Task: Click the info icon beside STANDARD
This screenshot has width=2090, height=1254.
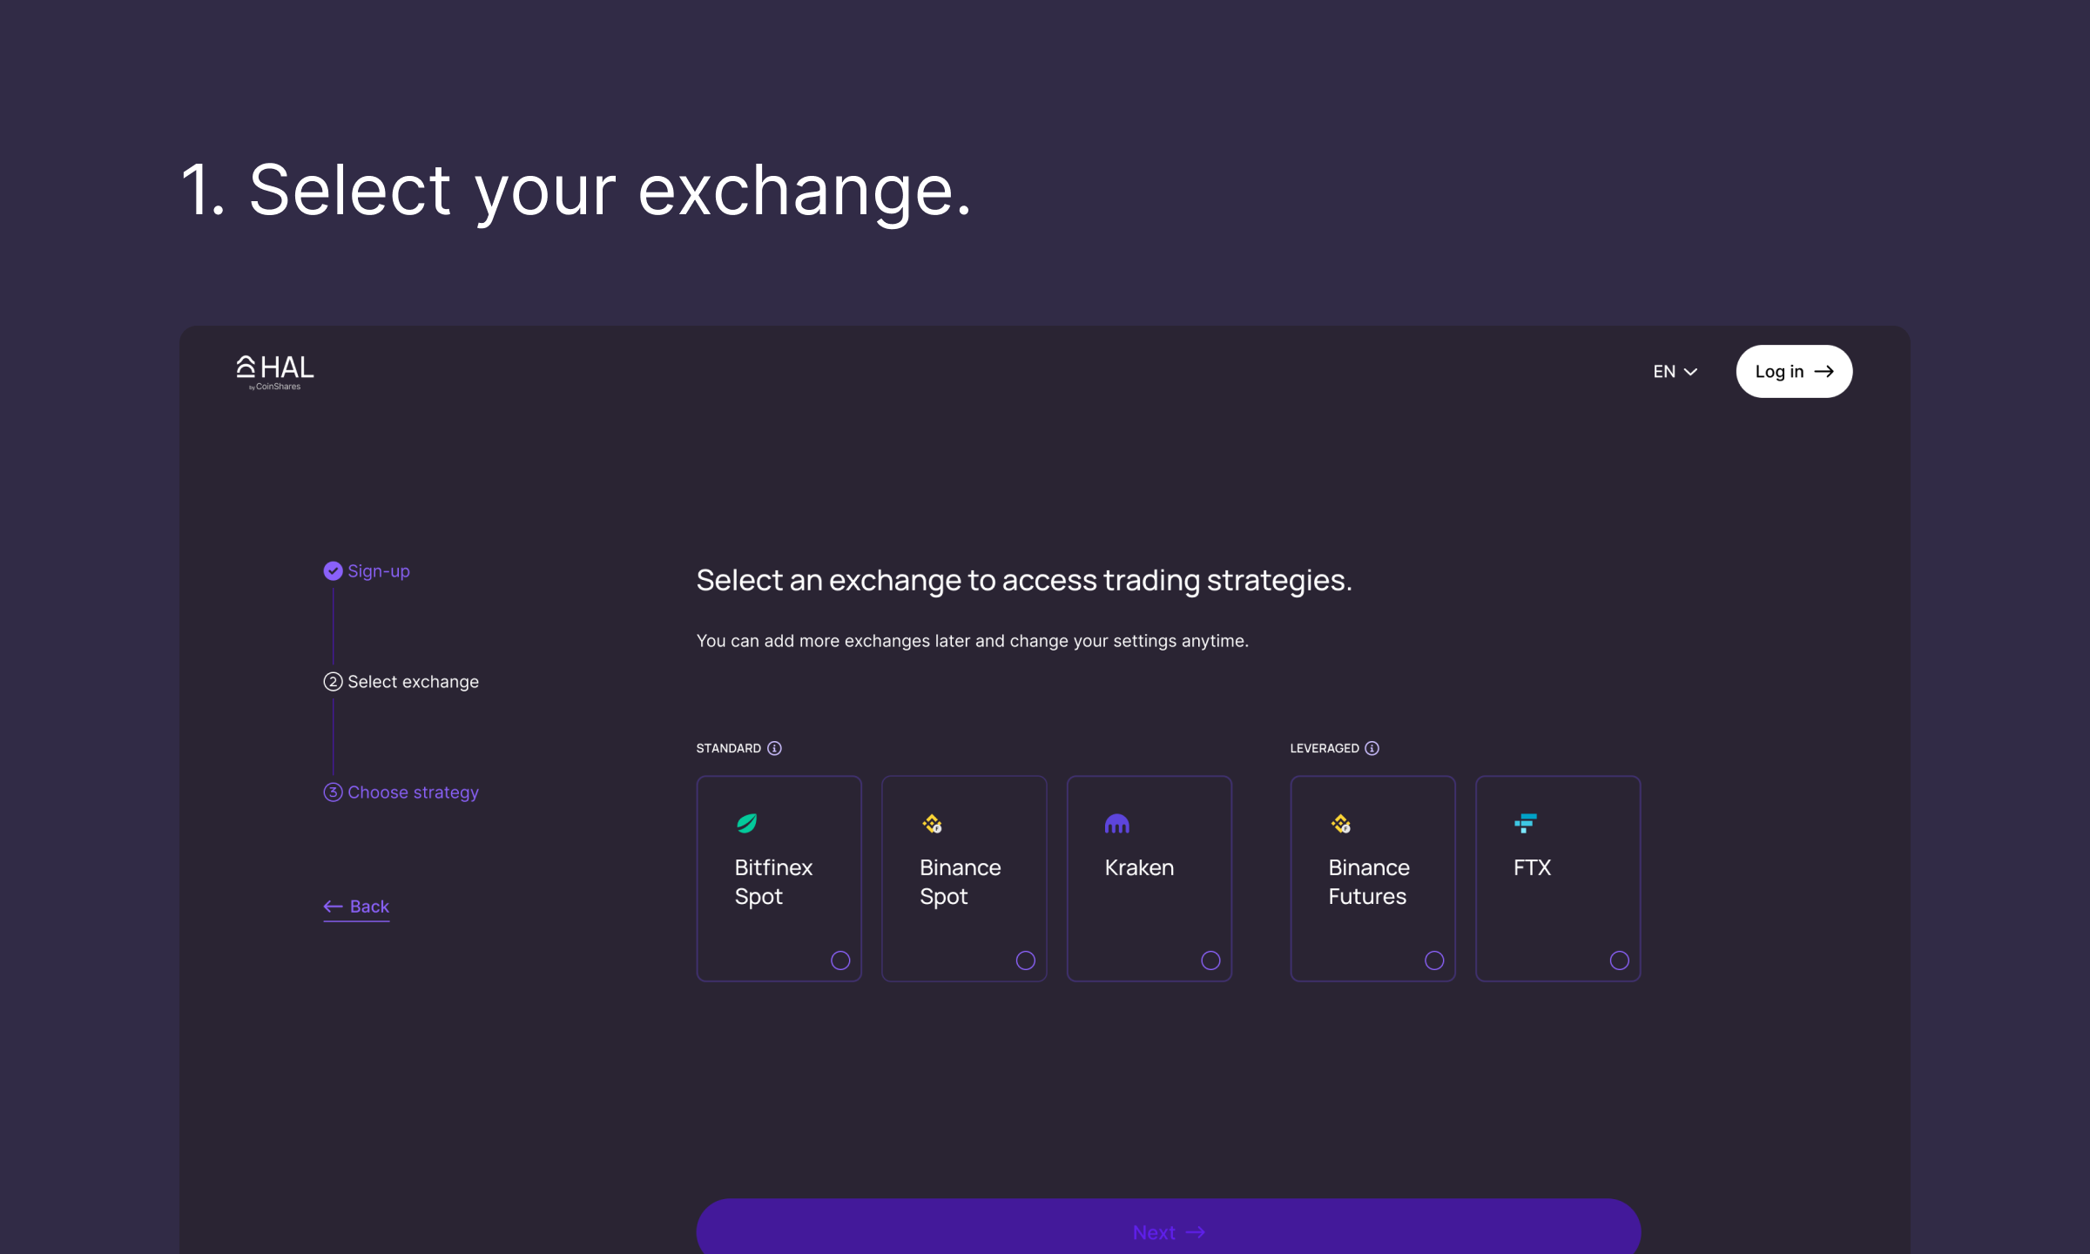Action: [x=774, y=748]
